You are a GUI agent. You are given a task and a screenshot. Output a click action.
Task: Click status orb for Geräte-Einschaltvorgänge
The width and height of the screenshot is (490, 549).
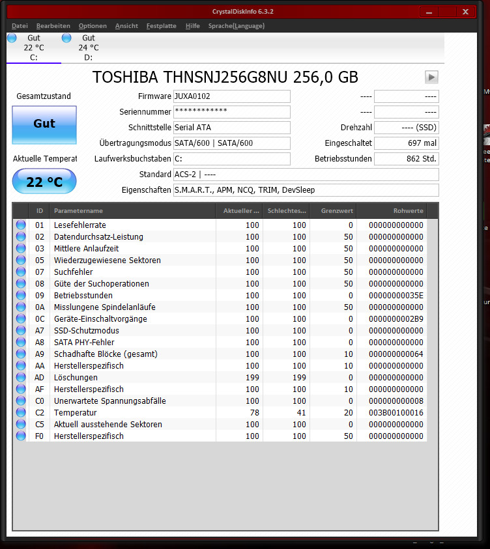(21, 318)
